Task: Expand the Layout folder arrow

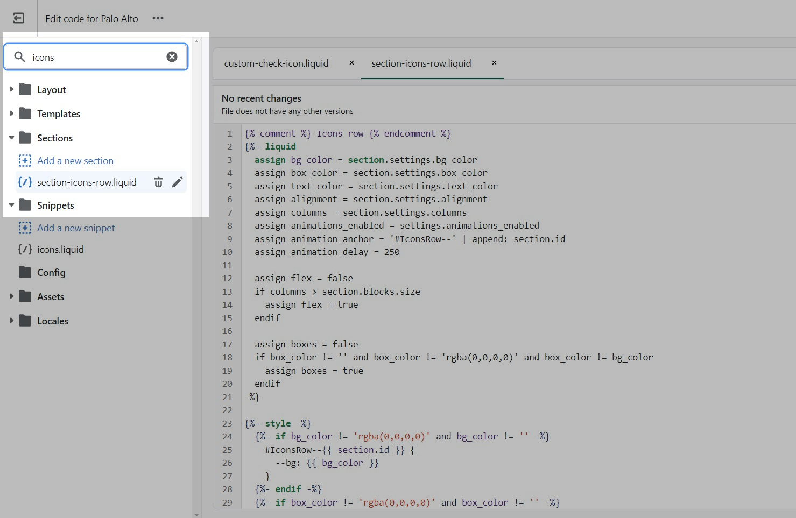Action: tap(11, 89)
